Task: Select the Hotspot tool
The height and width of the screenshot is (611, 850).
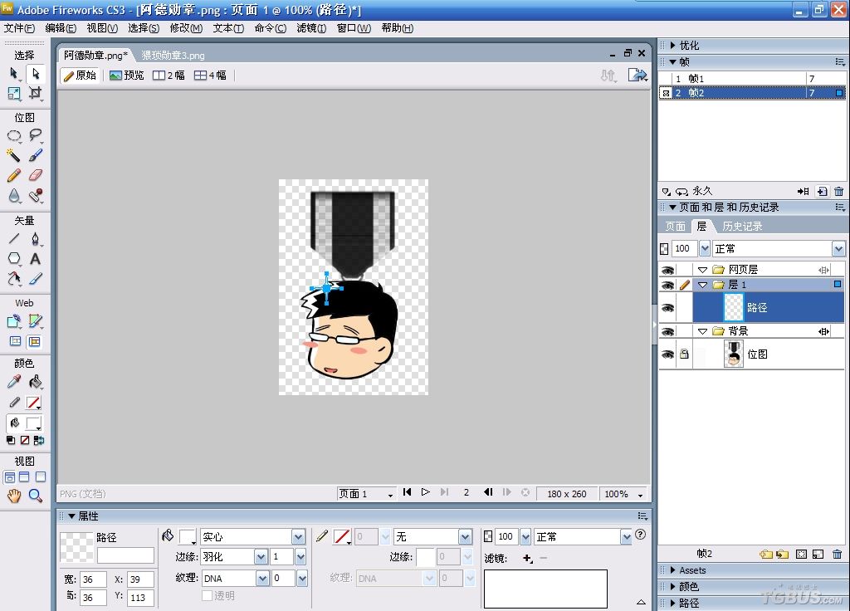Action: tap(14, 321)
